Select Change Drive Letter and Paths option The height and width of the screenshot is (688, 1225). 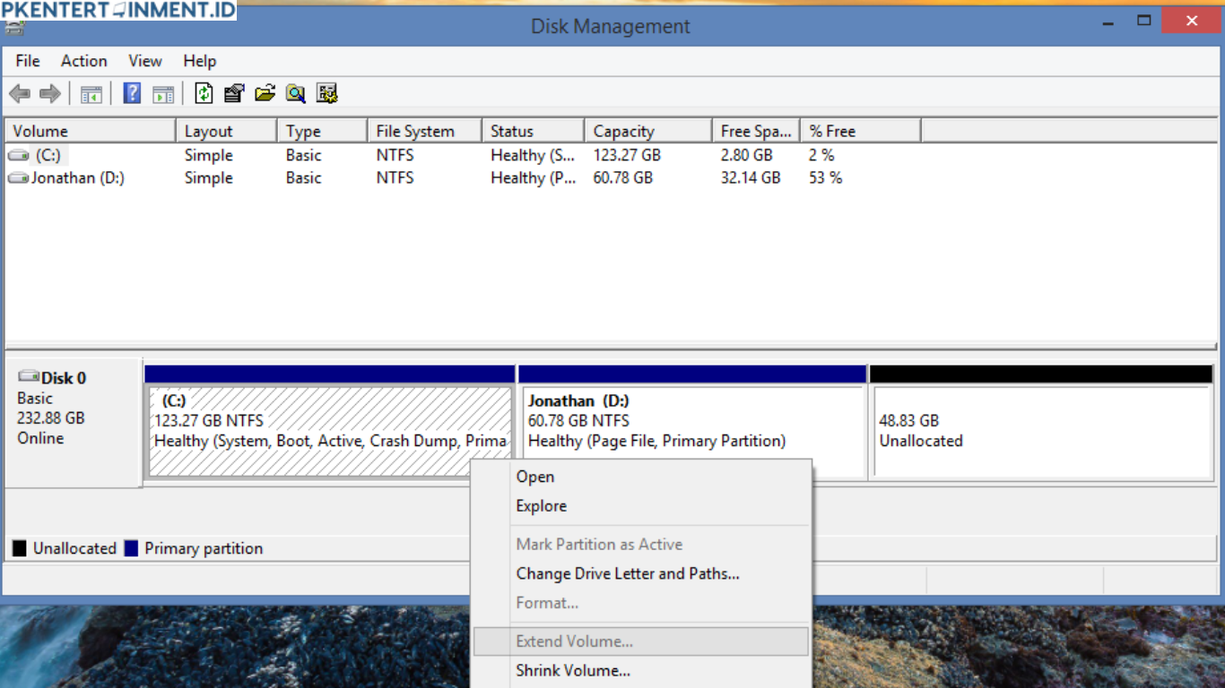(x=628, y=573)
